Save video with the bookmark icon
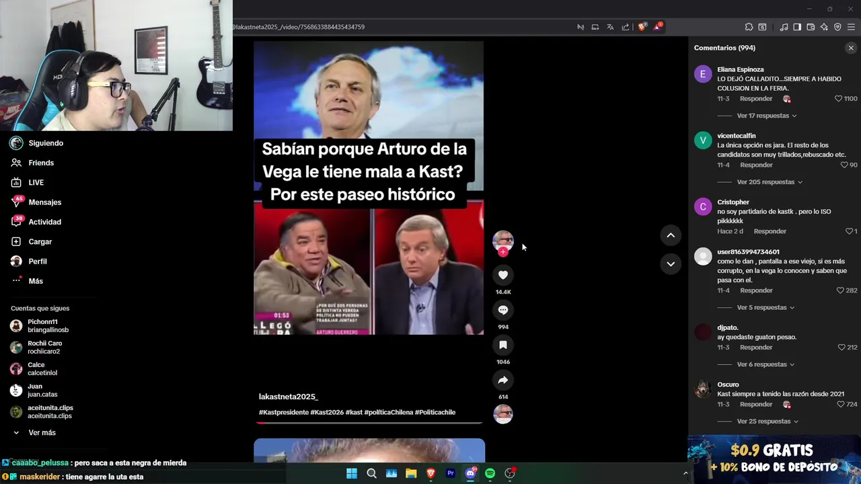The height and width of the screenshot is (484, 861). 502,345
